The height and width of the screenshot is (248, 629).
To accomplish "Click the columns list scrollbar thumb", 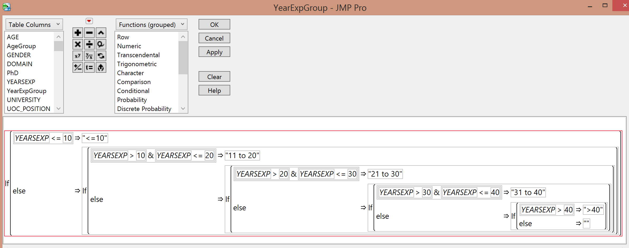I will (59, 46).
